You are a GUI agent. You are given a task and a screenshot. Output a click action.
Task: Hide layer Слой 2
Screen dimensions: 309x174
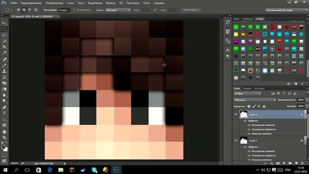point(236,141)
